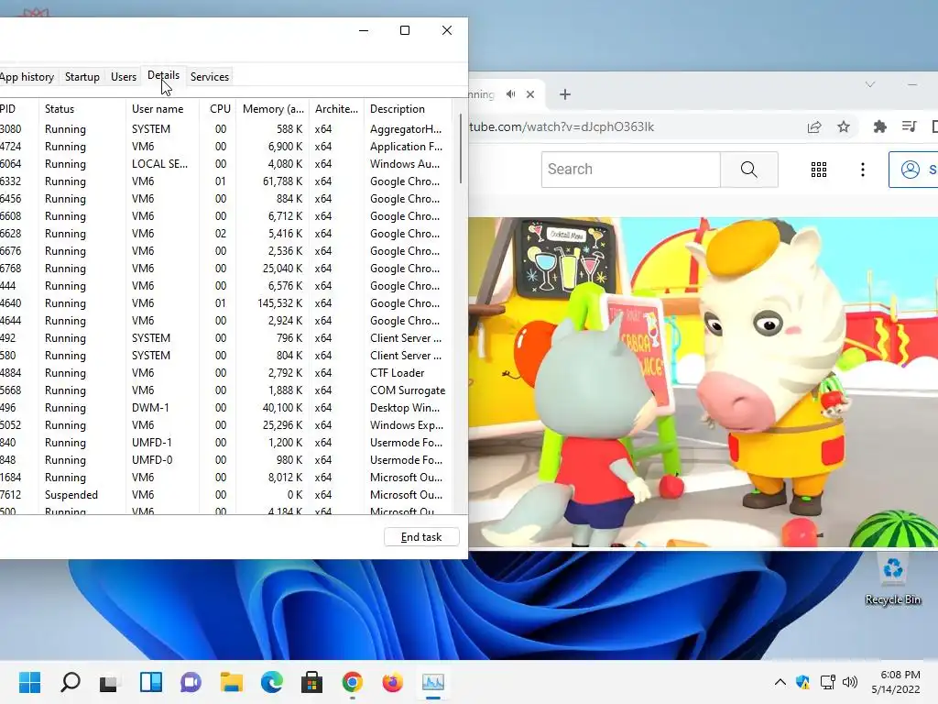
Task: Launch Microsoft Edge from the taskbar
Action: [271, 682]
